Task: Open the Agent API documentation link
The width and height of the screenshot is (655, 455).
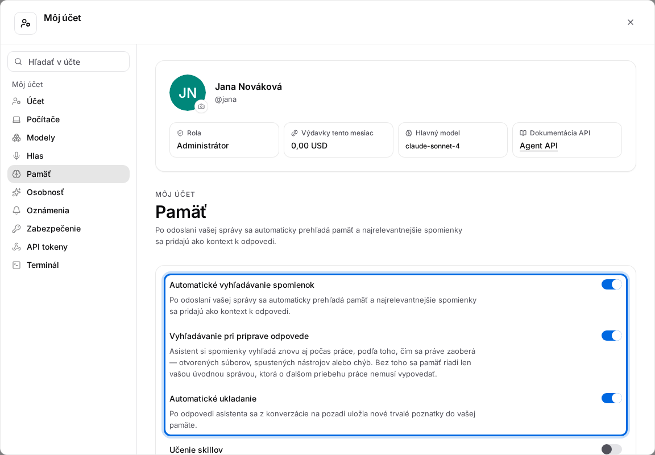Action: click(538, 146)
